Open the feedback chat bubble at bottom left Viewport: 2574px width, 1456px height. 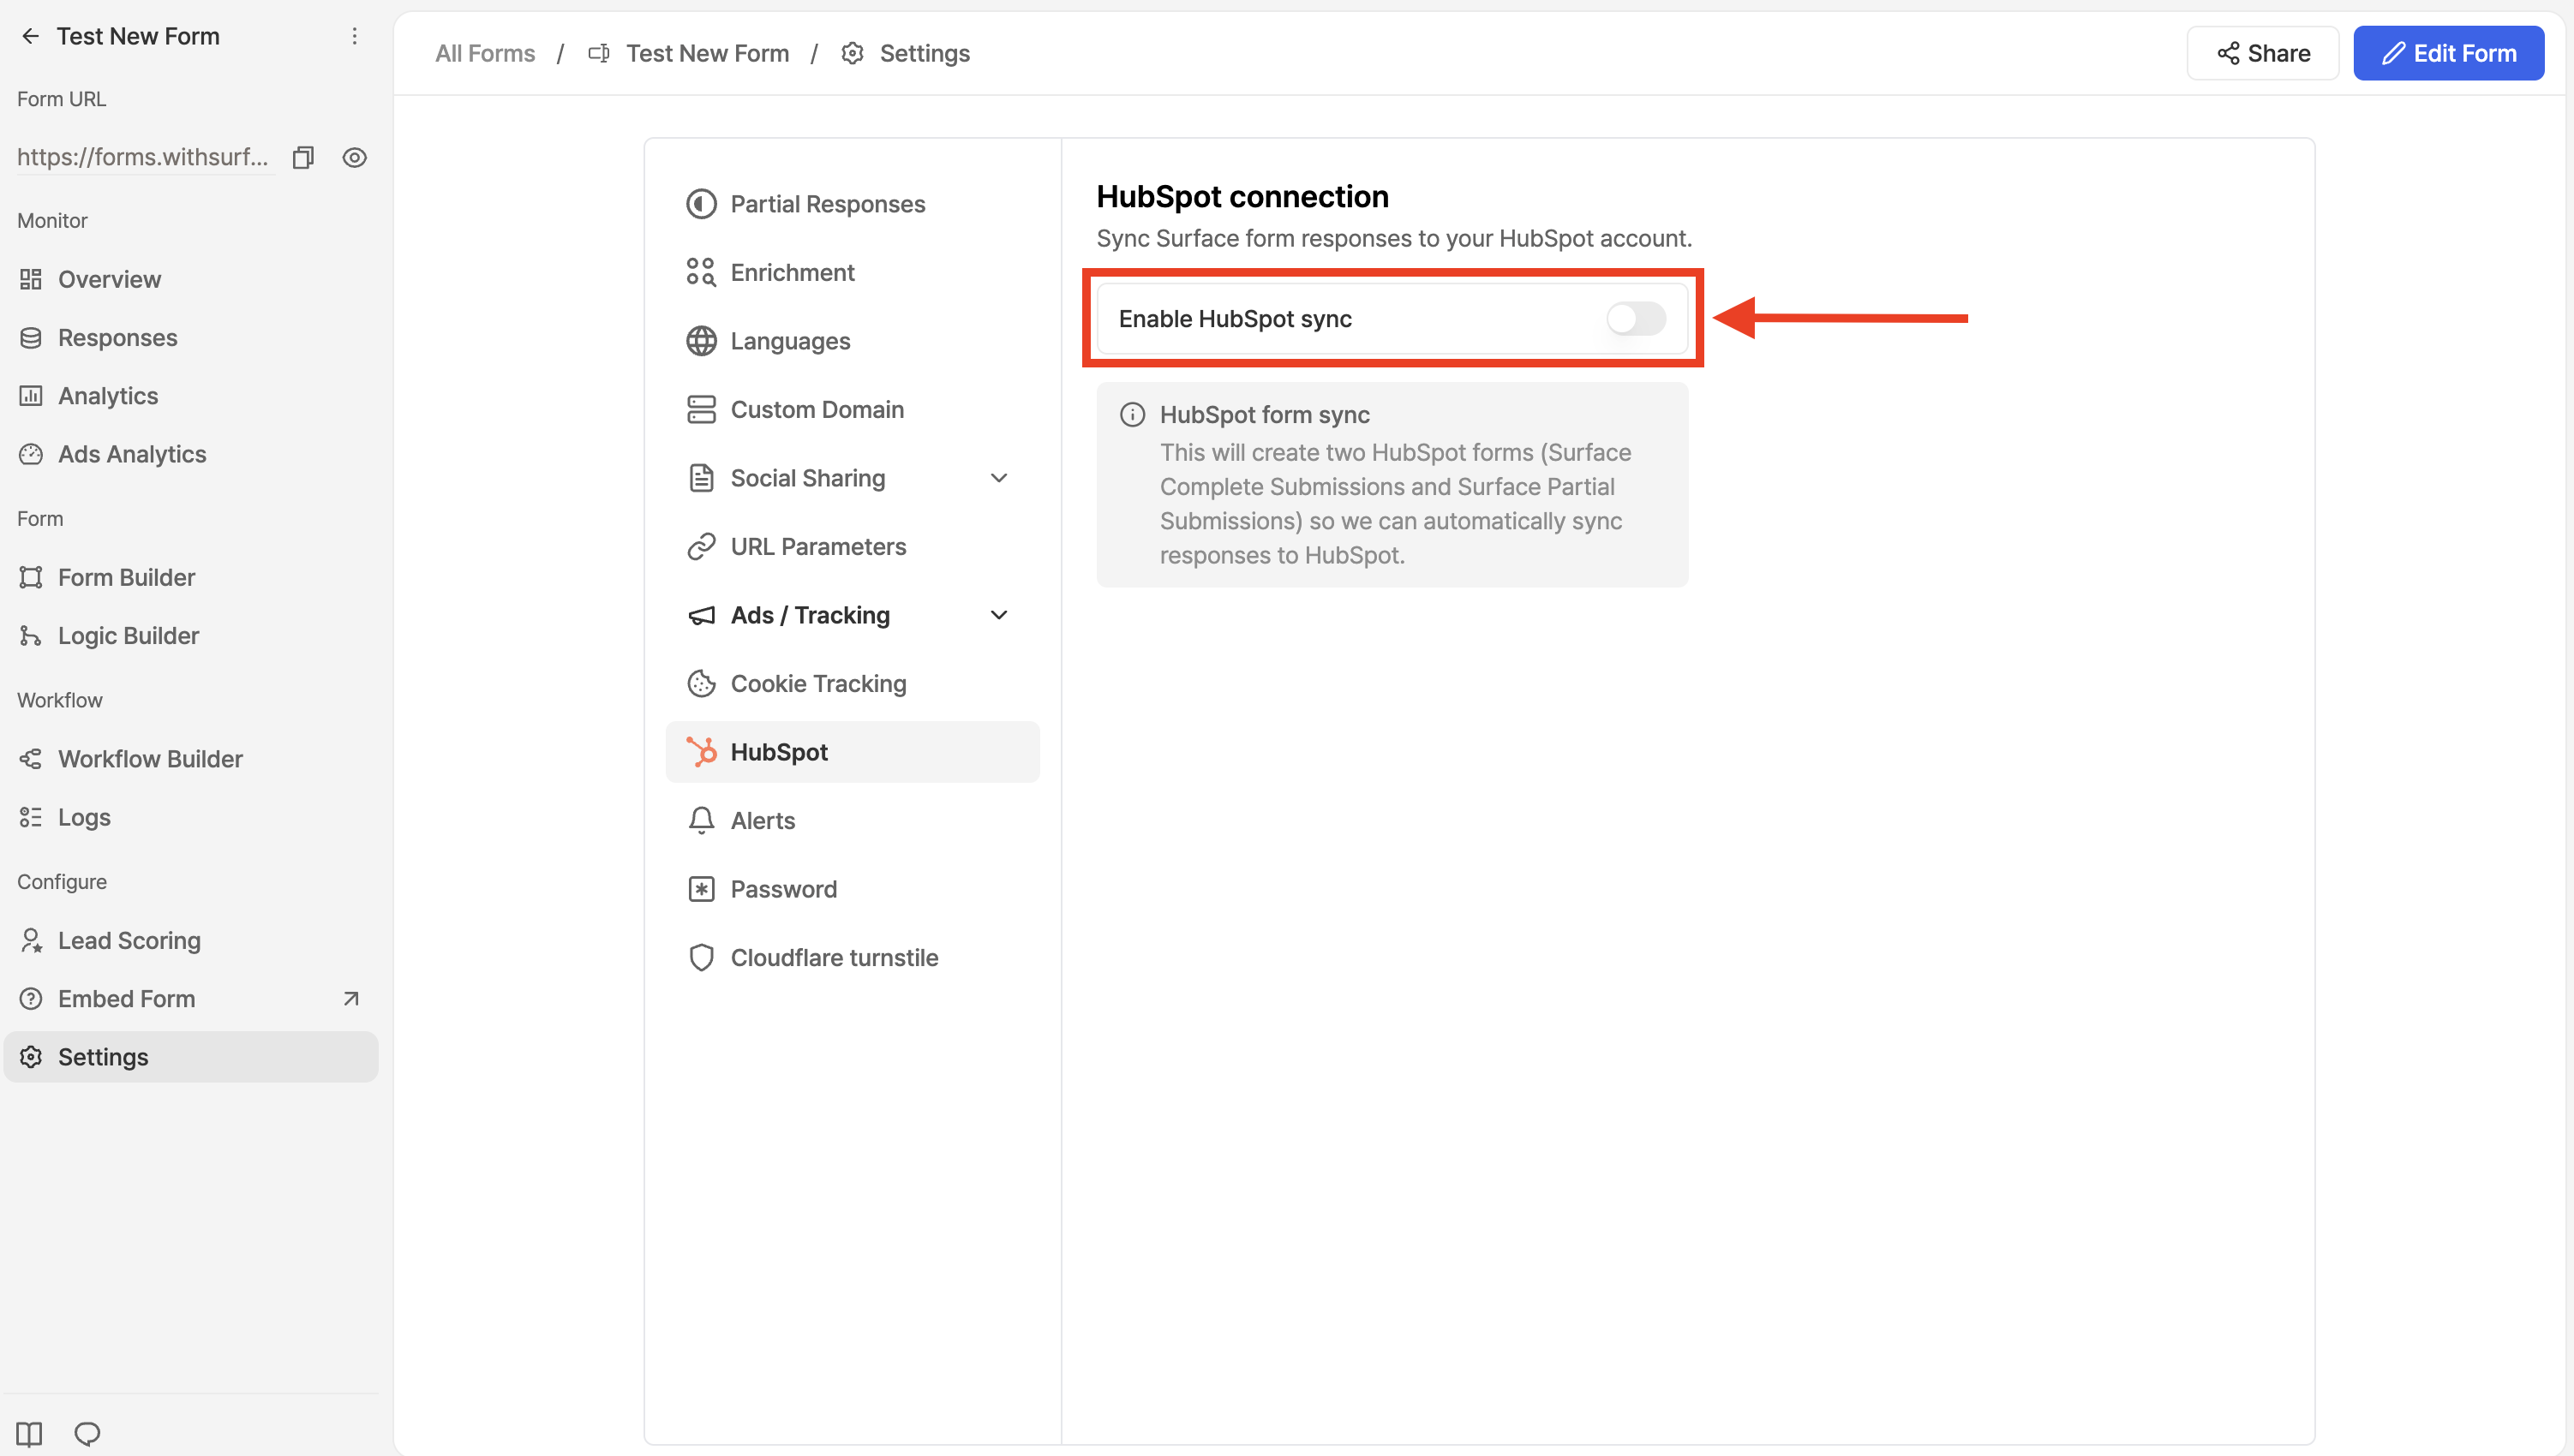click(88, 1432)
